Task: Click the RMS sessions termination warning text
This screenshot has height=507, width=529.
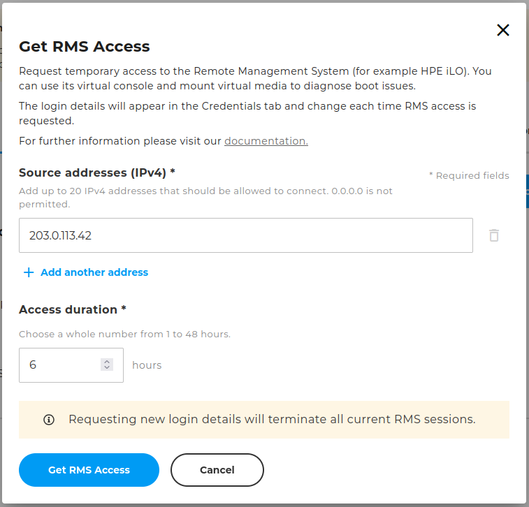Action: (272, 419)
